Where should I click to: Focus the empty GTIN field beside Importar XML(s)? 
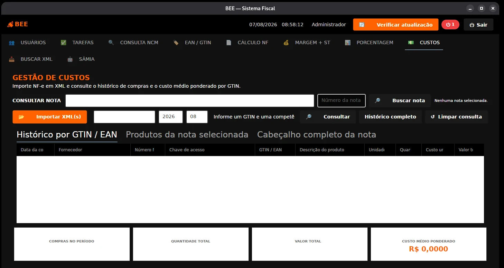pos(124,117)
